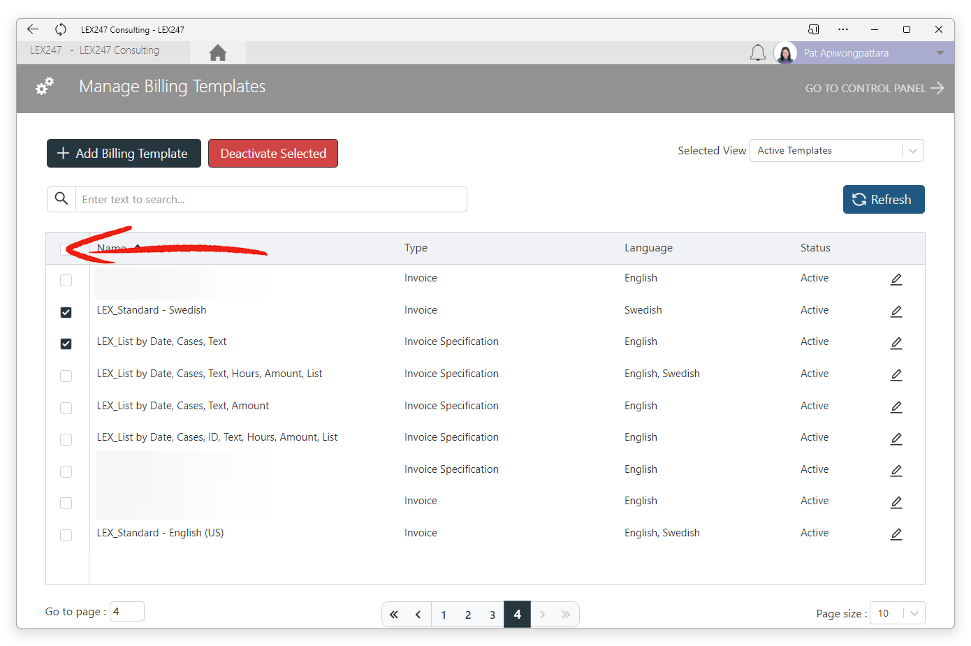971x646 pixels.
Task: Uncheck the LEX_Standard - Swedish checkbox
Action: click(x=66, y=312)
